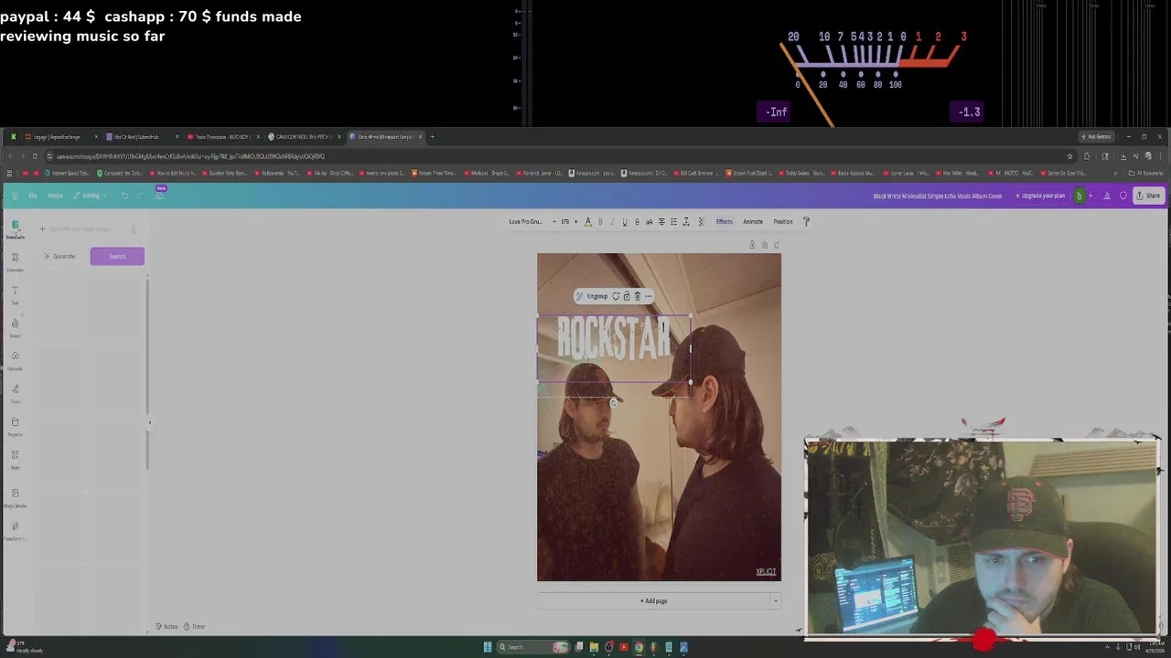Toggle italic text formatting

click(x=612, y=221)
